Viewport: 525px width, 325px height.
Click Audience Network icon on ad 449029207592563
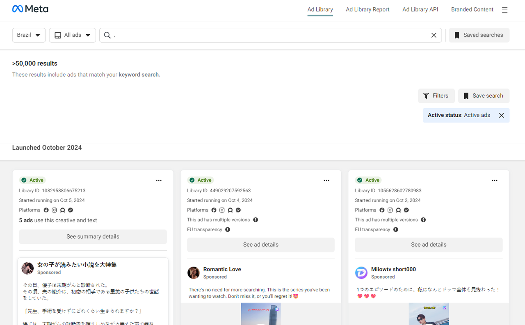pyautogui.click(x=230, y=210)
